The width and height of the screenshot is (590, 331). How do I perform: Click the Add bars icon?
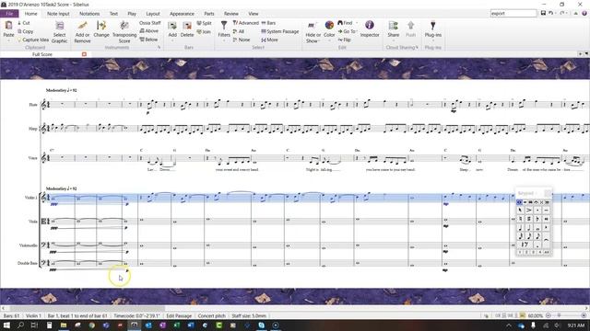(x=172, y=26)
